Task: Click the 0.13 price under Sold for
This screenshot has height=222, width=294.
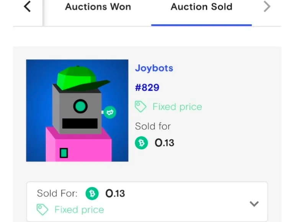Action: [x=165, y=143]
